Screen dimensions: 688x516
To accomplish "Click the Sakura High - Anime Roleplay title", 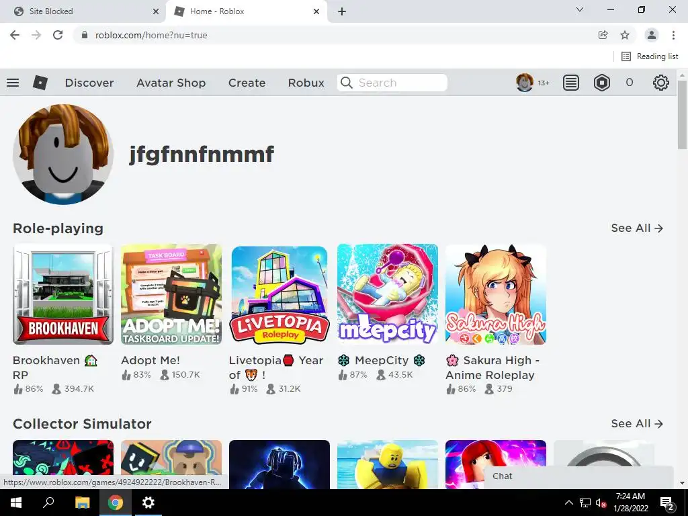I will tap(492, 368).
